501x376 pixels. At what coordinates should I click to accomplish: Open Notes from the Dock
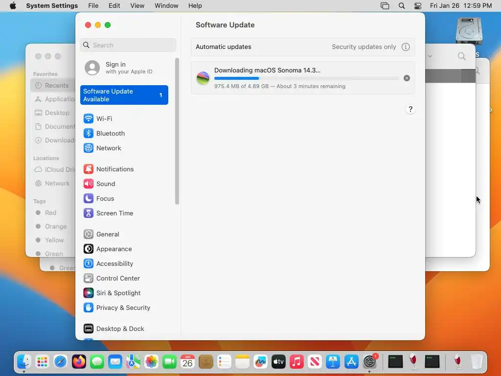tap(242, 362)
